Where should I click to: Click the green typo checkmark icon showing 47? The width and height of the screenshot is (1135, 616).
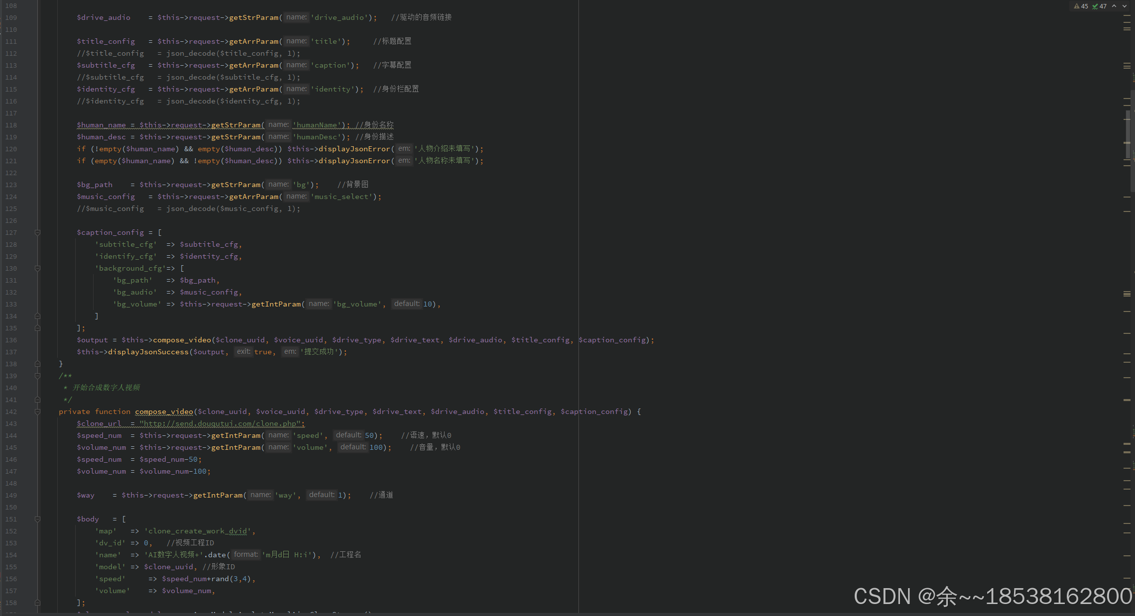(x=1095, y=6)
